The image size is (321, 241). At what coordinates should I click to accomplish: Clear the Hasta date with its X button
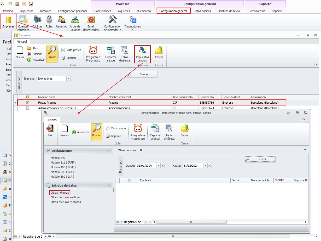209,166
